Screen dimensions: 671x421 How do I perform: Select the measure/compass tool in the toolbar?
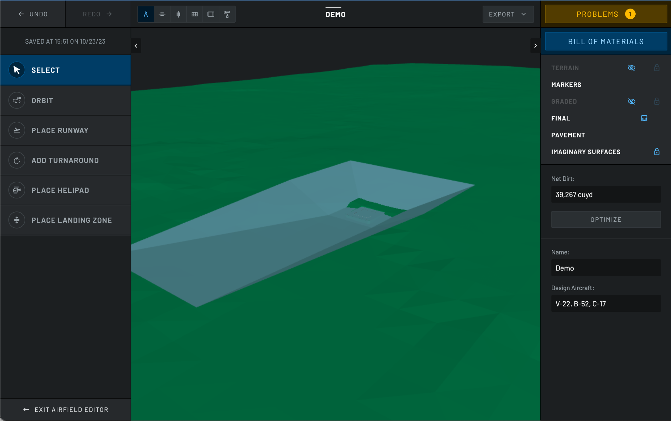pyautogui.click(x=146, y=14)
